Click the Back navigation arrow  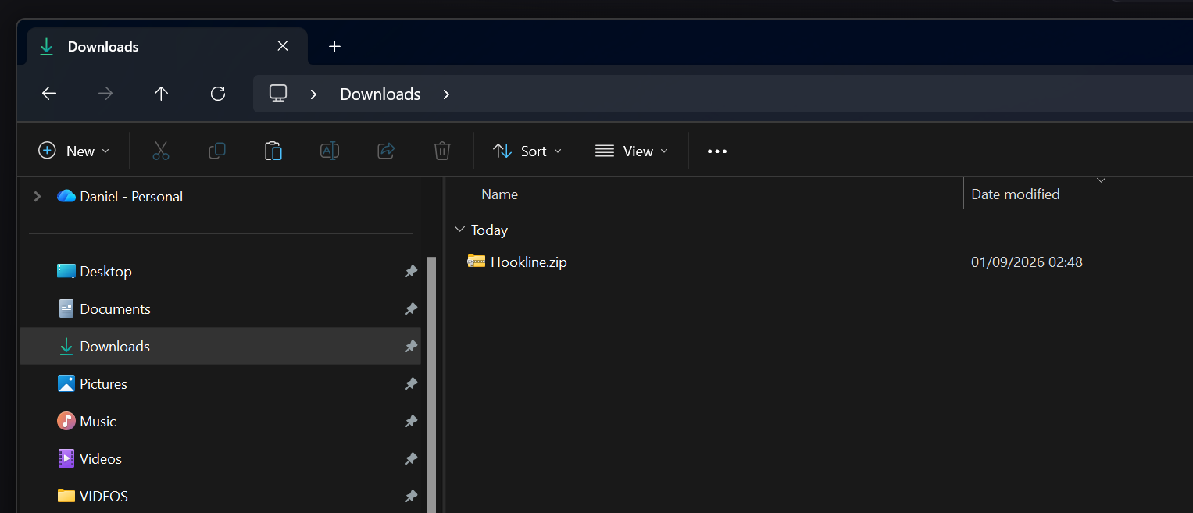pos(49,94)
